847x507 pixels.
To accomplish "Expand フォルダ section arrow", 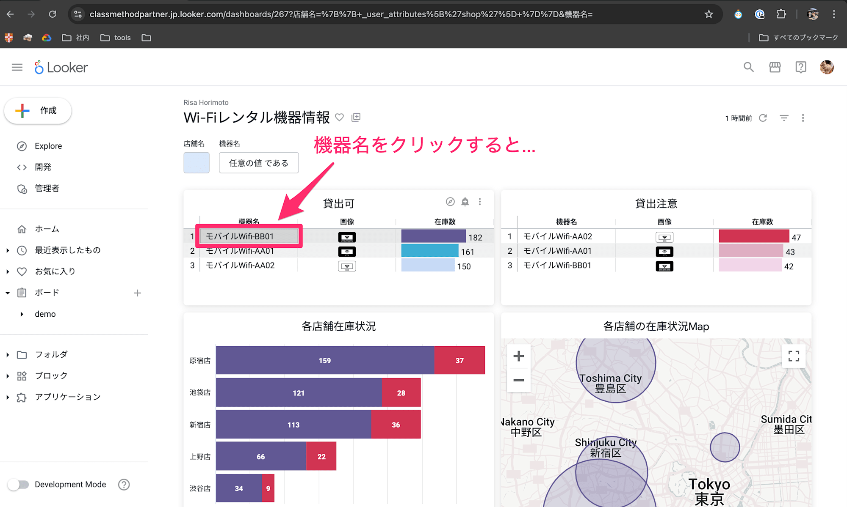I will [x=8, y=355].
